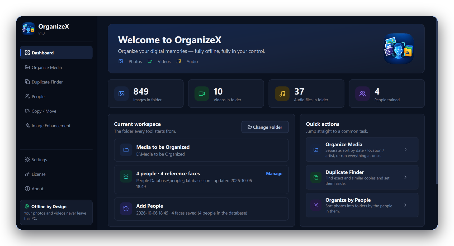
Task: Open the Copy / Move section
Action: click(56, 111)
